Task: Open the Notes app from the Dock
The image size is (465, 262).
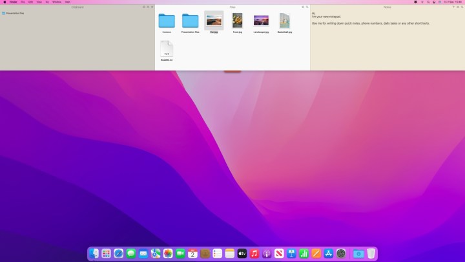Action: 229,254
